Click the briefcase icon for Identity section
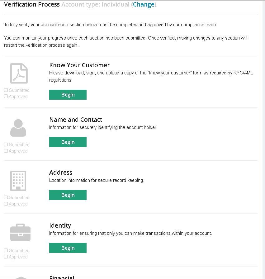 20,233
